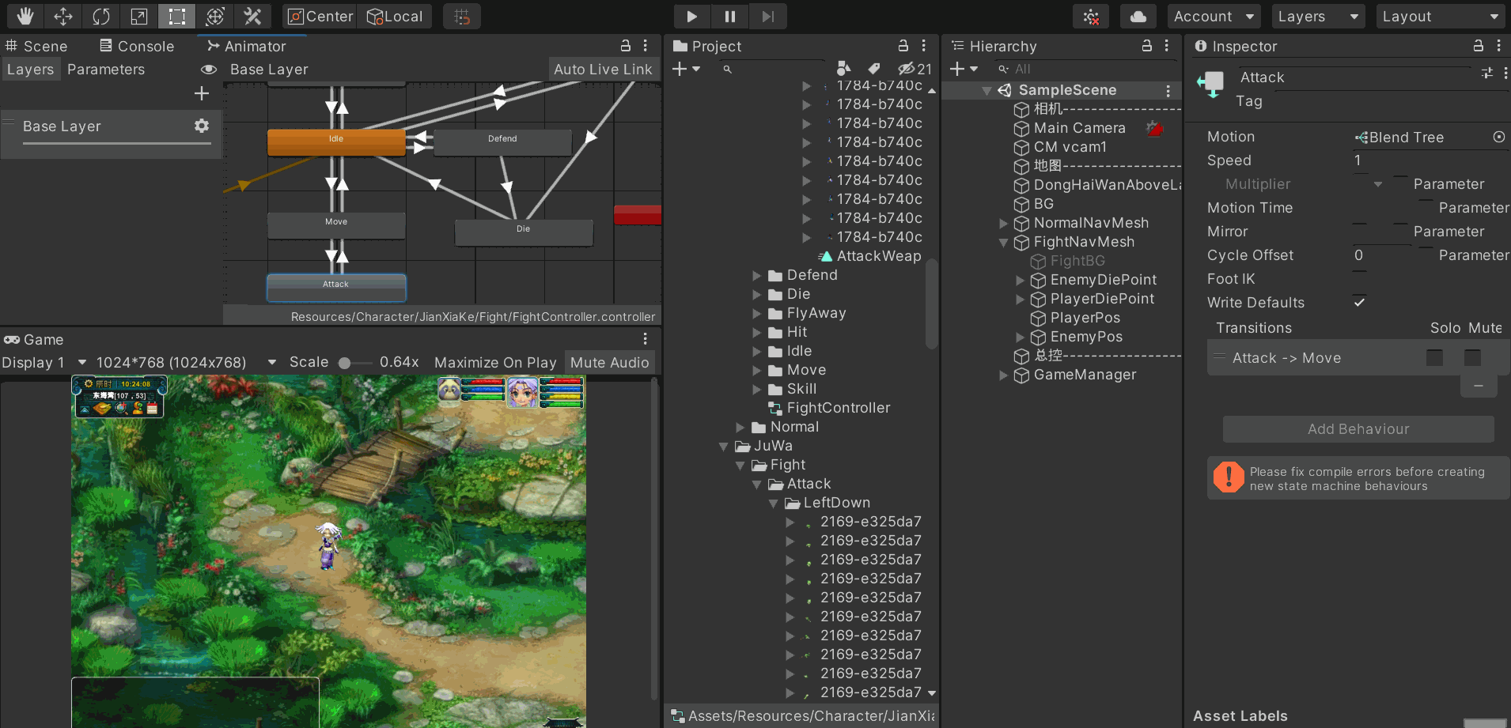Image resolution: width=1511 pixels, height=728 pixels.
Task: Open the custom editor tools icon
Action: pos(252,16)
